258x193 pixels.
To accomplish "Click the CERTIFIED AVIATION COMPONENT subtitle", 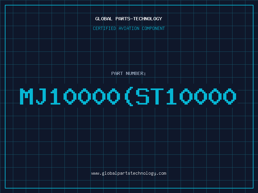I will coord(129,28).
